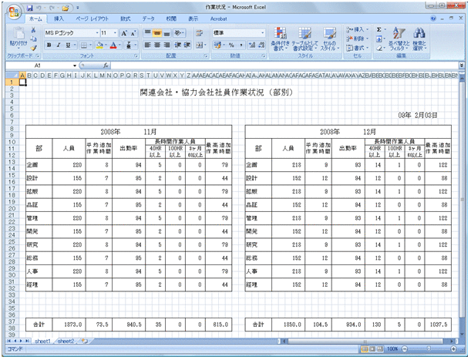Toggle bold formatting

(49, 45)
